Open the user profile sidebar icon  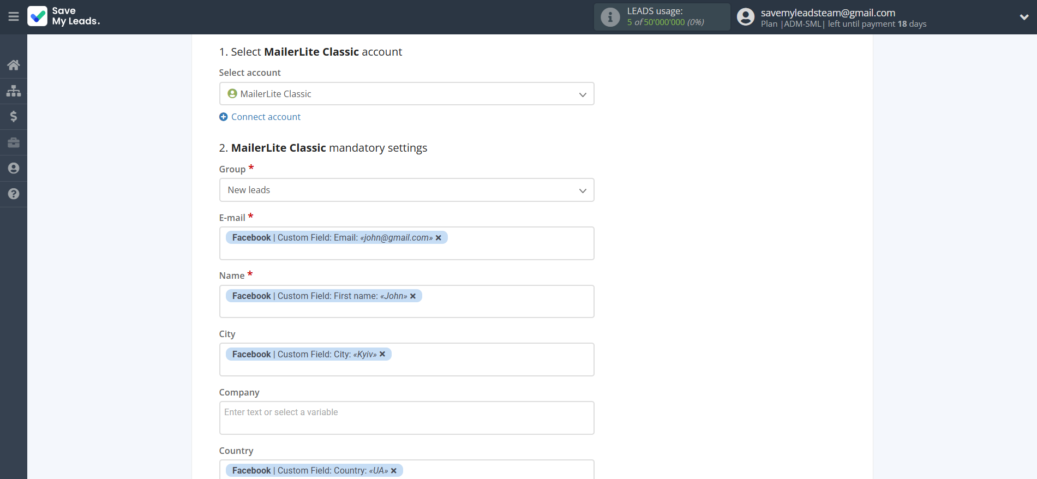(14, 168)
